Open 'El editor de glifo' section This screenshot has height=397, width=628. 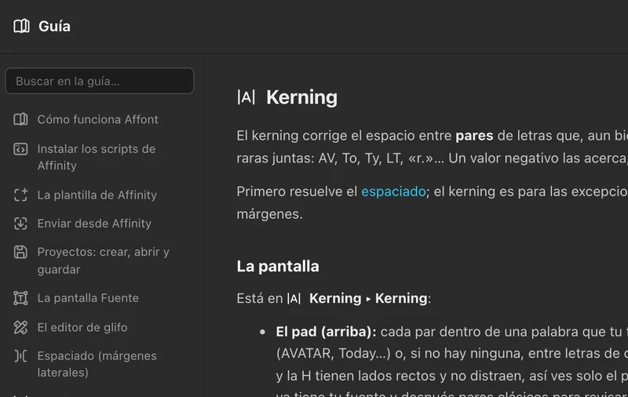point(82,327)
